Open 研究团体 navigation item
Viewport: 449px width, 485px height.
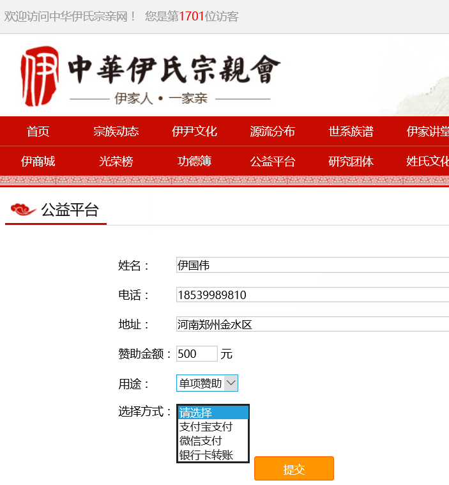tap(351, 162)
